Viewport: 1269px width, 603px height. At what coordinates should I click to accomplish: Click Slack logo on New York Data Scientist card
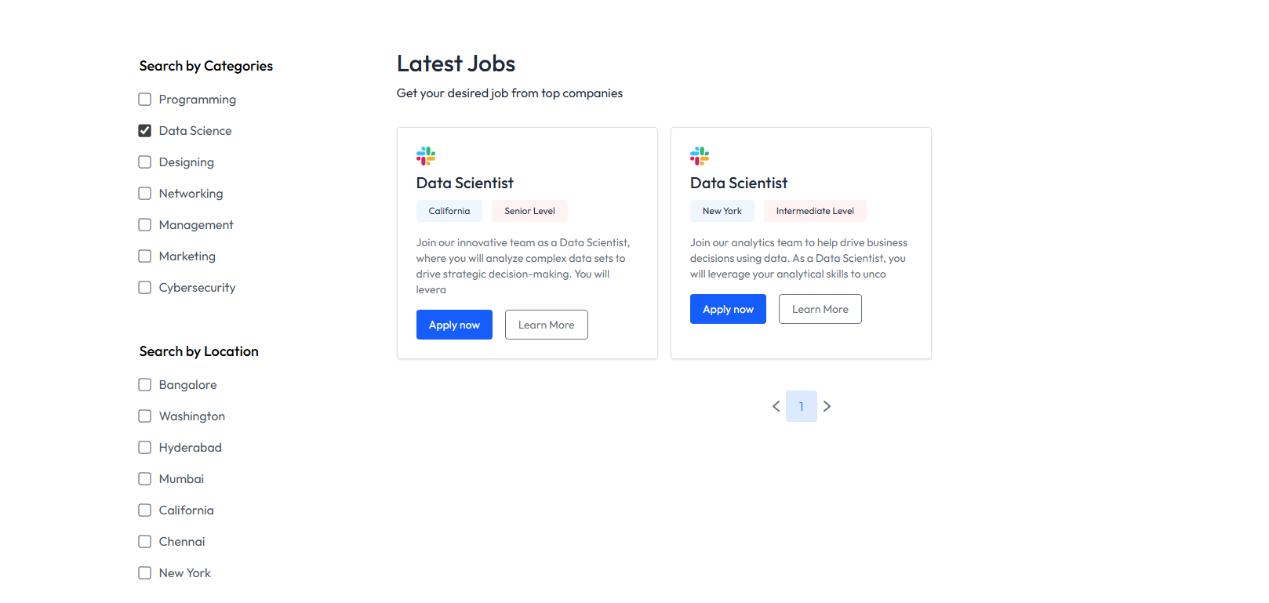click(x=700, y=156)
